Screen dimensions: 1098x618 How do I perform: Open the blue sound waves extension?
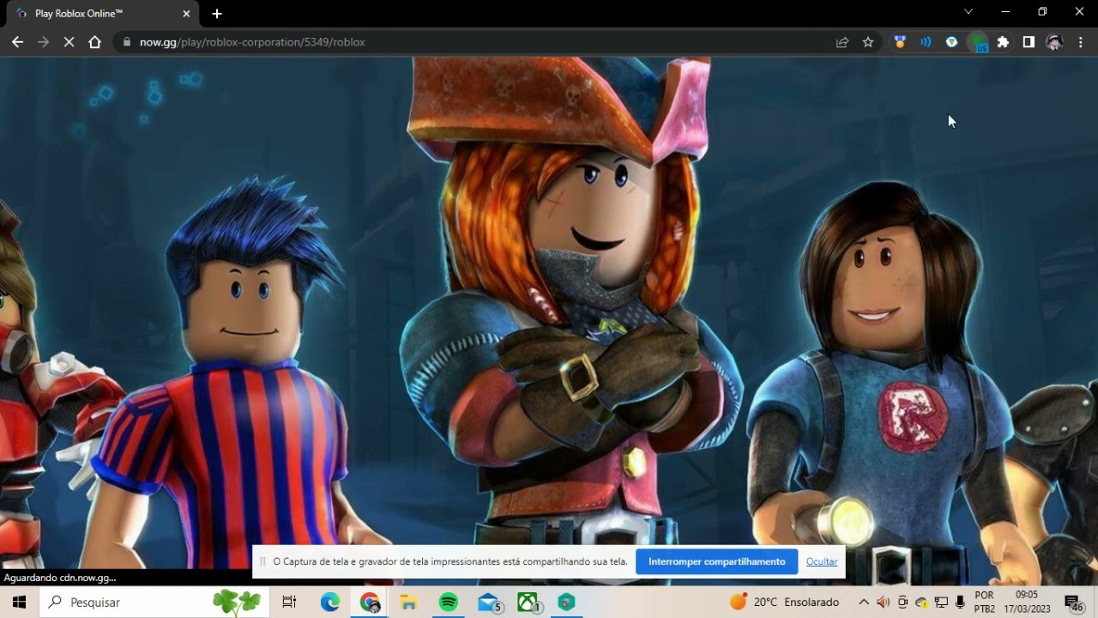926,42
